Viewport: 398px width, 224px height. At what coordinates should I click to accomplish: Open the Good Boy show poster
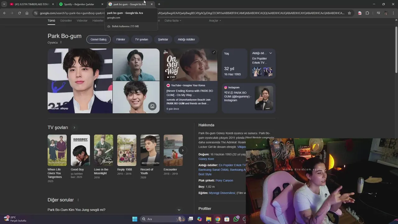[x=80, y=150]
